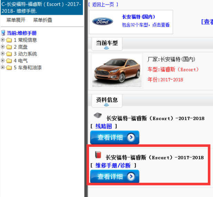Screen dimensions: 213x197
Task: Click 菜单展开 to expand all menus
Action: click(16, 20)
